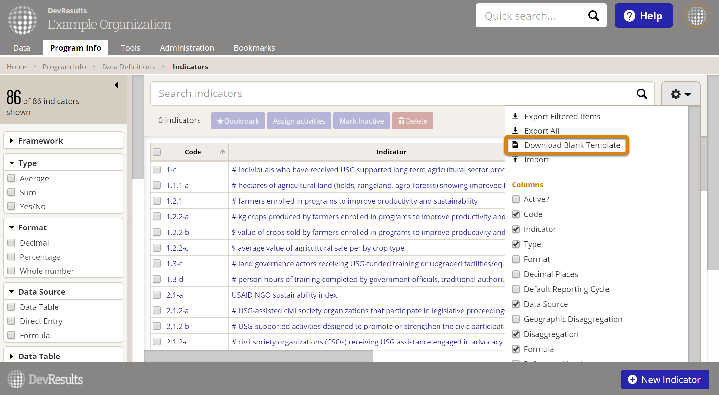Click the Help question mark button
719x395 pixels.
643,16
